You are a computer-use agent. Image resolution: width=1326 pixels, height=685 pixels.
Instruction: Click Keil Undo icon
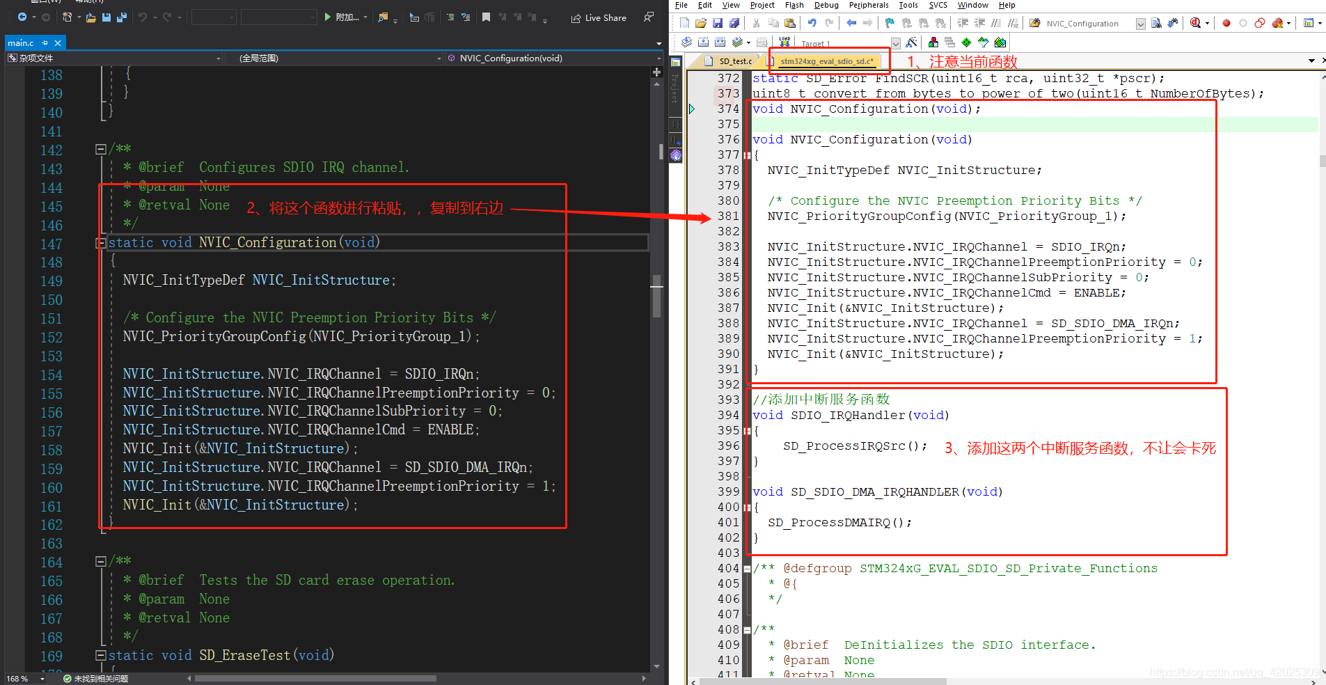pos(812,23)
